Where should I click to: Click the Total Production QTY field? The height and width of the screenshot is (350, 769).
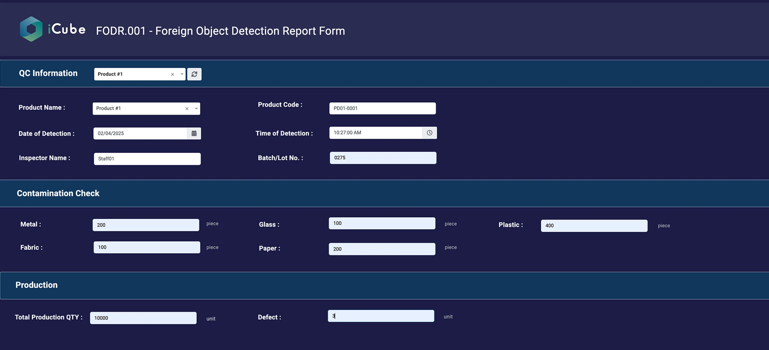coord(143,318)
